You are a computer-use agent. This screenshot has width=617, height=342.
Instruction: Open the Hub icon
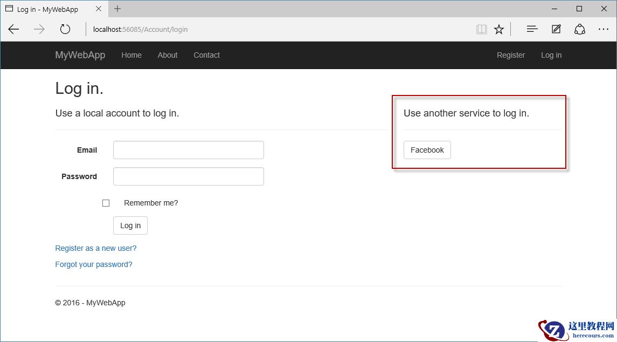532,29
